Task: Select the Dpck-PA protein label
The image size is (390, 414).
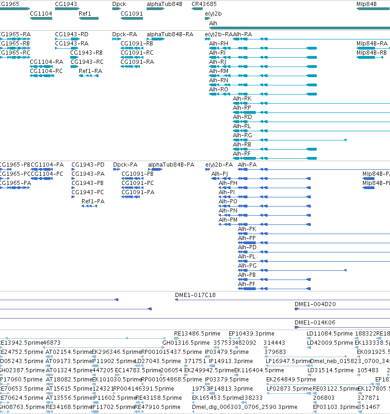Action: (x=125, y=165)
